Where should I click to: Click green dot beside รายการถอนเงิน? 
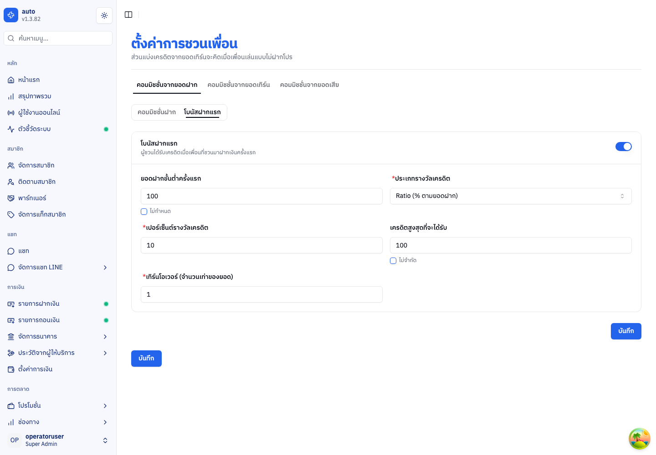tap(106, 320)
